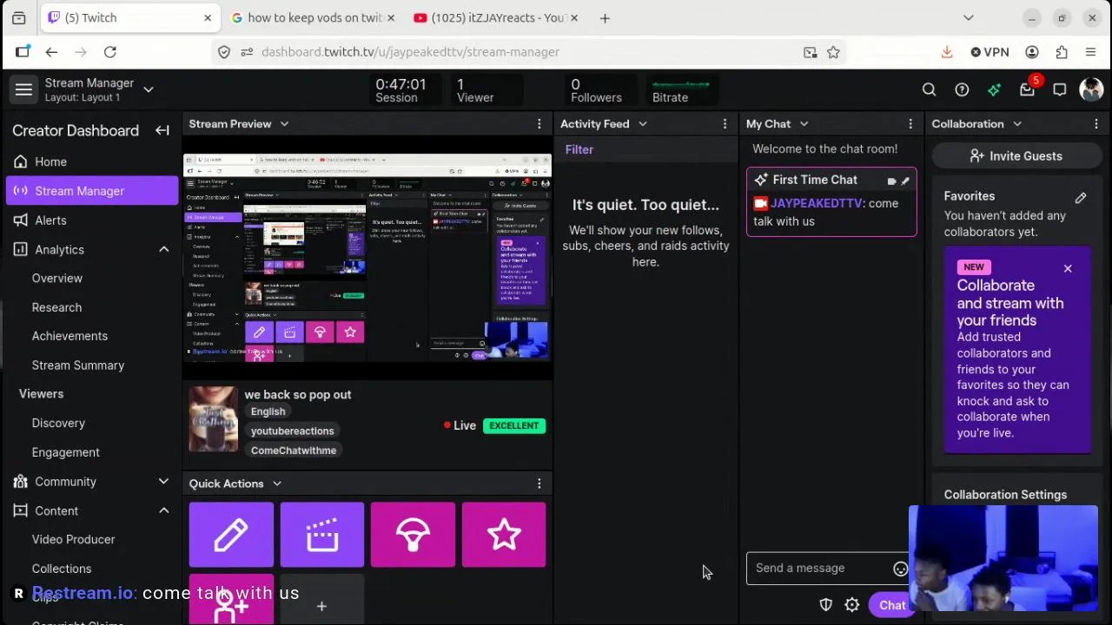Viewport: 1112px width, 625px height.
Task: Open the Activity Feed panel dropdown
Action: (x=643, y=124)
